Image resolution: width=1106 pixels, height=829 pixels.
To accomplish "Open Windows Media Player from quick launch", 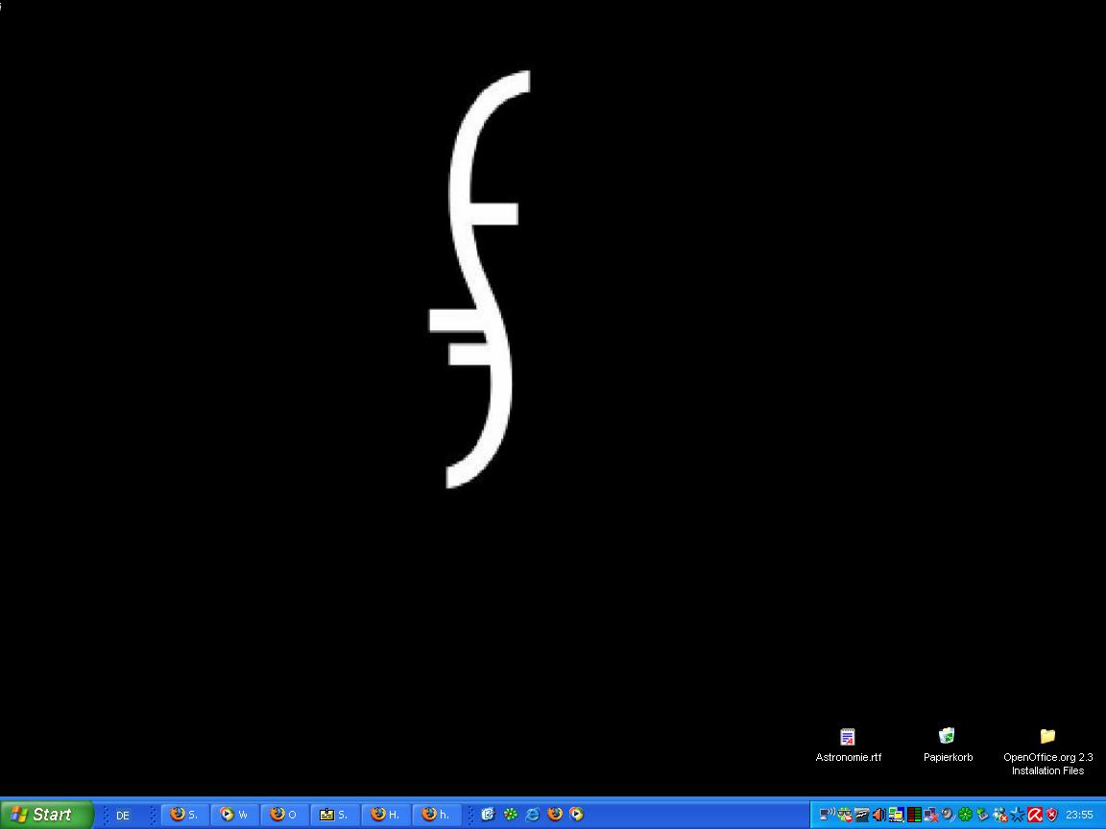I will click(x=576, y=815).
